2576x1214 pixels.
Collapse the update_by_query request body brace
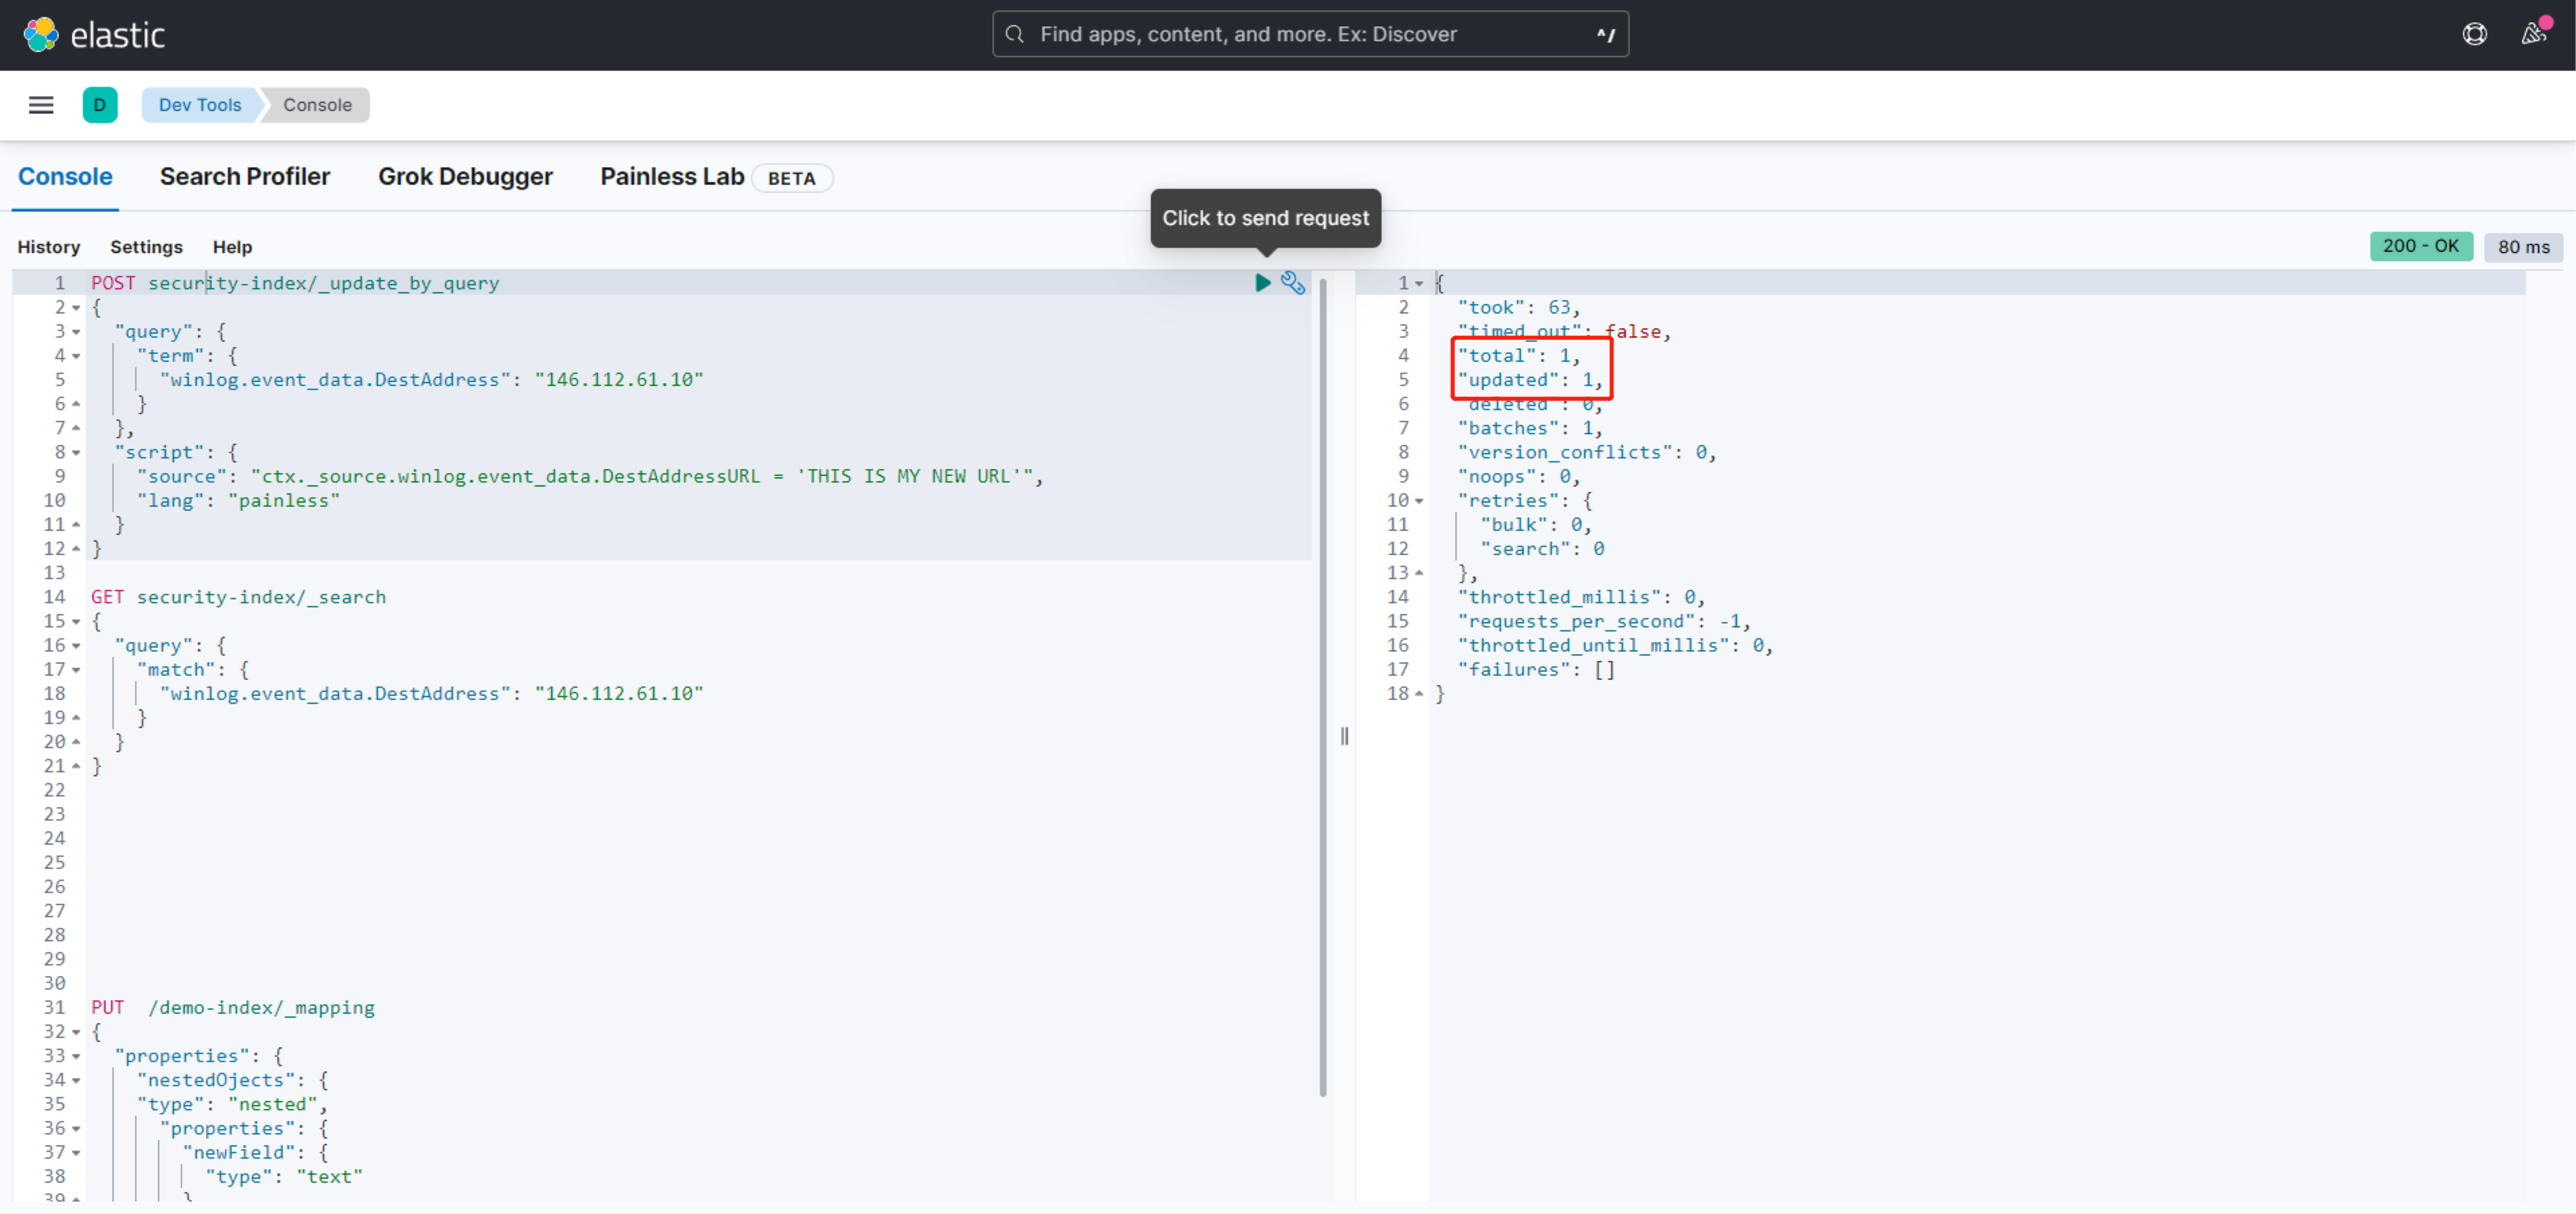77,307
